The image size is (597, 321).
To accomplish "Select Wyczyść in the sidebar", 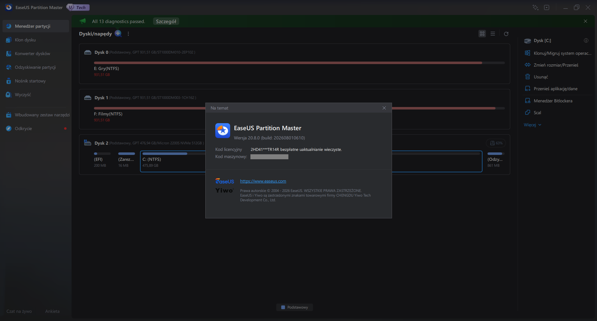I will click(36, 95).
